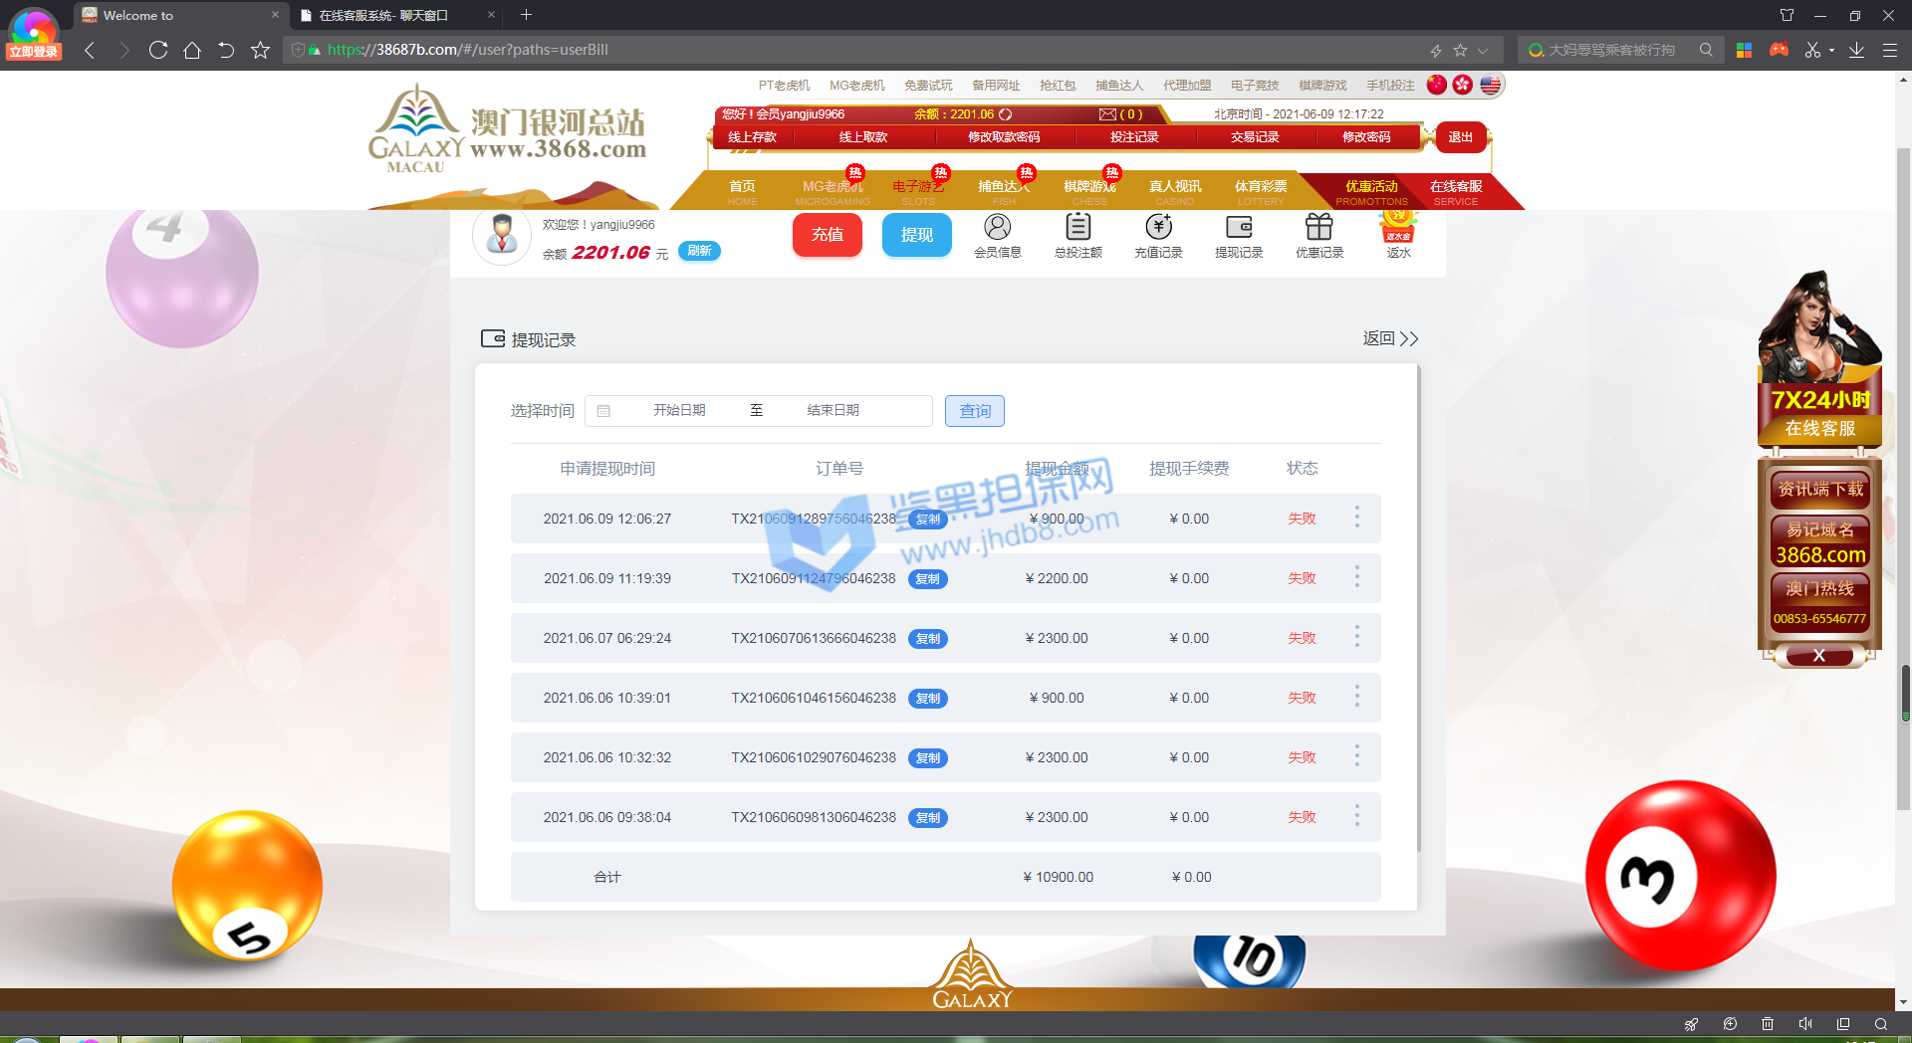1912x1043 pixels.
Task: Click the 查询 search button
Action: tap(974, 411)
